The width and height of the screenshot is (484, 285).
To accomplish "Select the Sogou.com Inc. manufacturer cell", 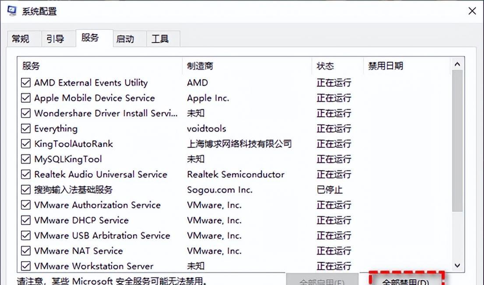I will pos(220,190).
